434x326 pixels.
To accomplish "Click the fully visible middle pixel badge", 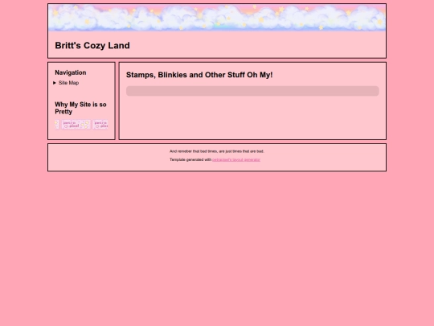I will [x=76, y=125].
